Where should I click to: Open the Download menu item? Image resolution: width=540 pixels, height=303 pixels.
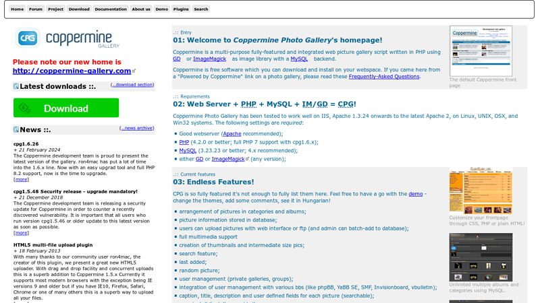coord(79,9)
